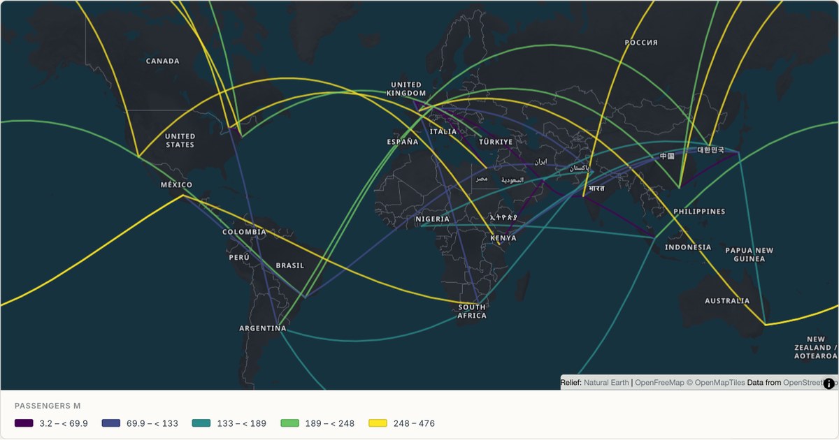839x440 pixels.
Task: Click the PASSENGERS M legend title
Action: [48, 406]
